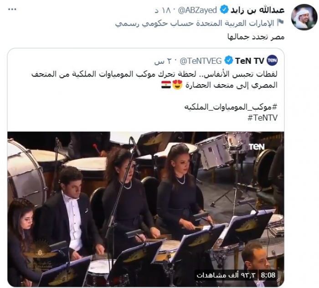Click the TeN watermark logo on video

[257, 147]
